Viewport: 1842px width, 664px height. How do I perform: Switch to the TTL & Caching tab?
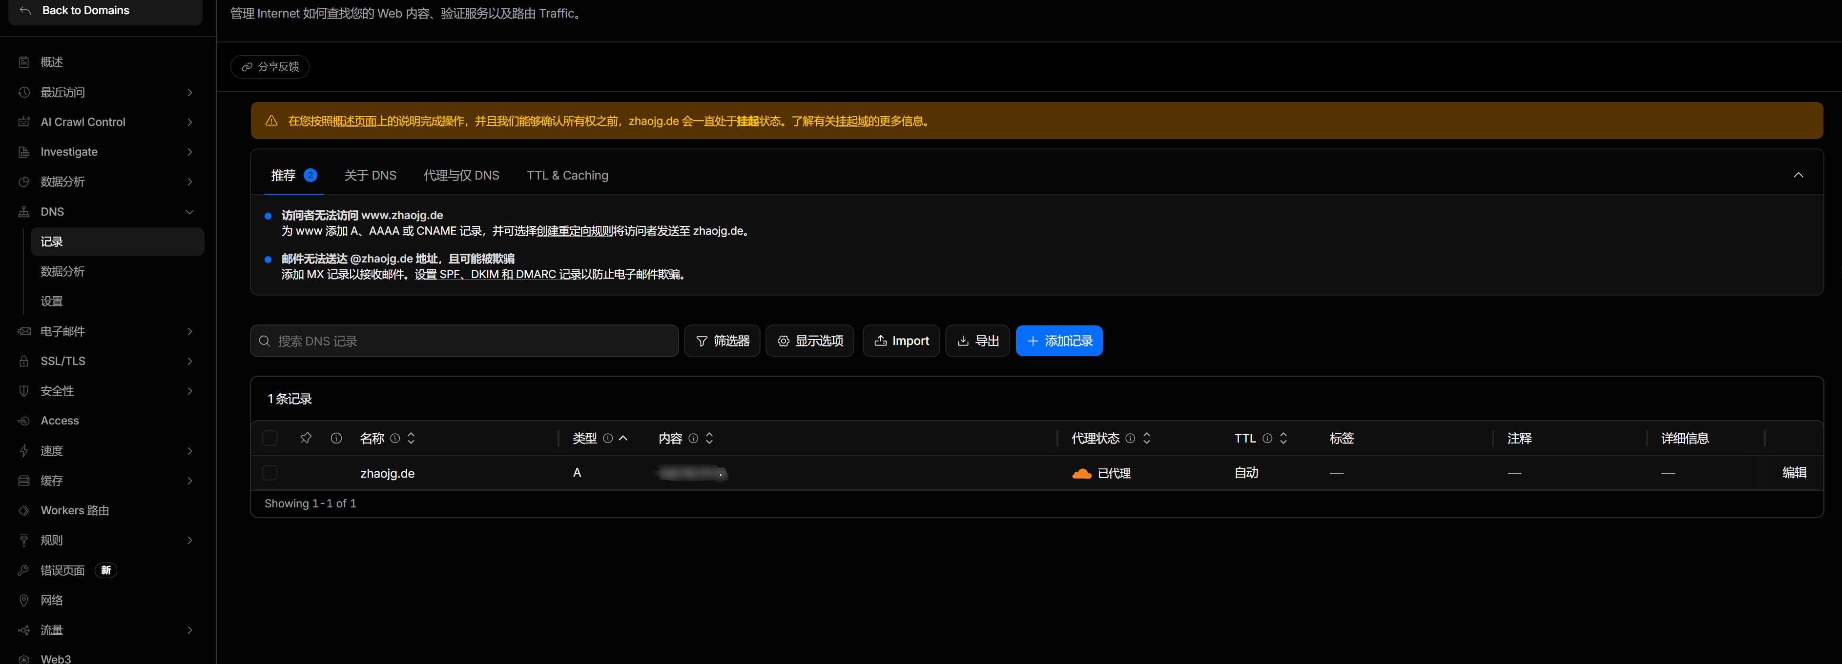(x=568, y=175)
